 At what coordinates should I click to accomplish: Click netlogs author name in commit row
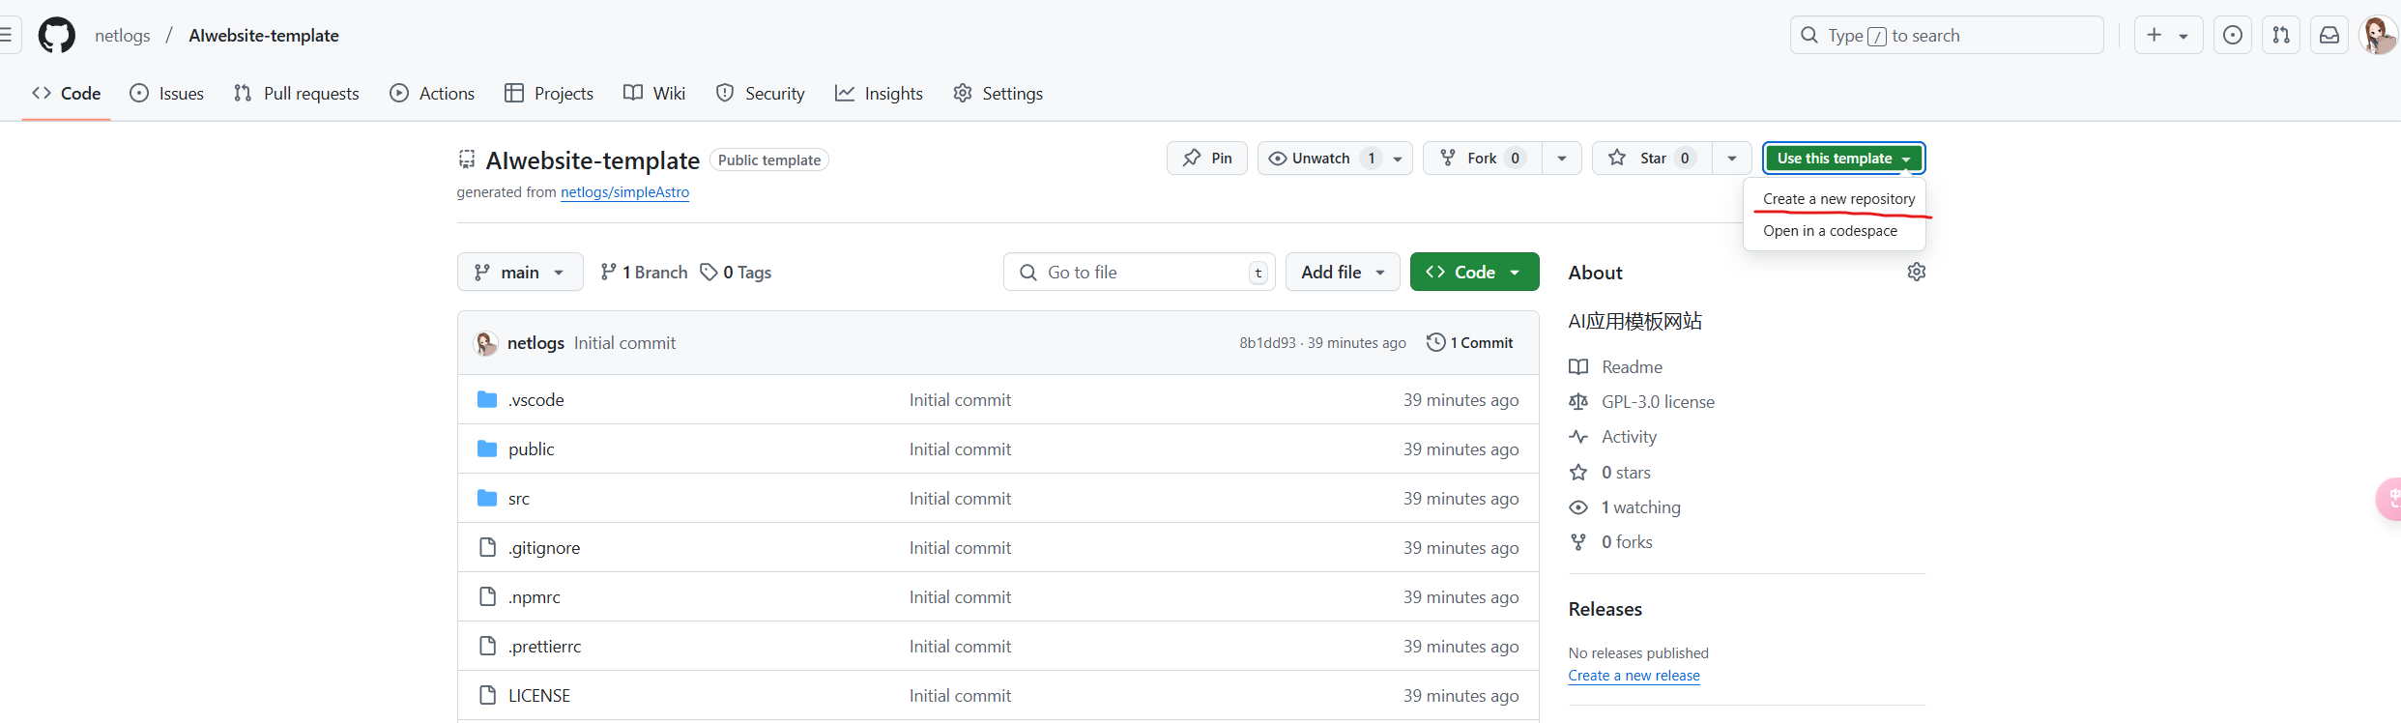coord(535,343)
